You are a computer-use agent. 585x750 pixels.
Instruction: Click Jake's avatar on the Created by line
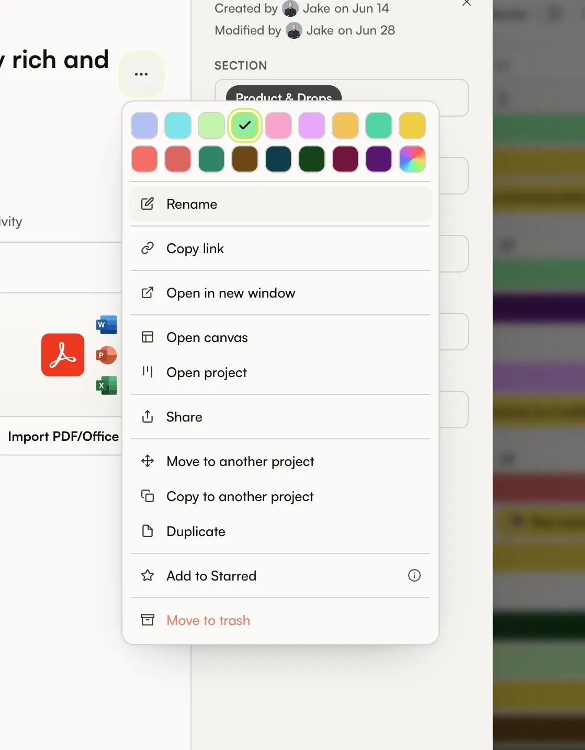point(290,8)
